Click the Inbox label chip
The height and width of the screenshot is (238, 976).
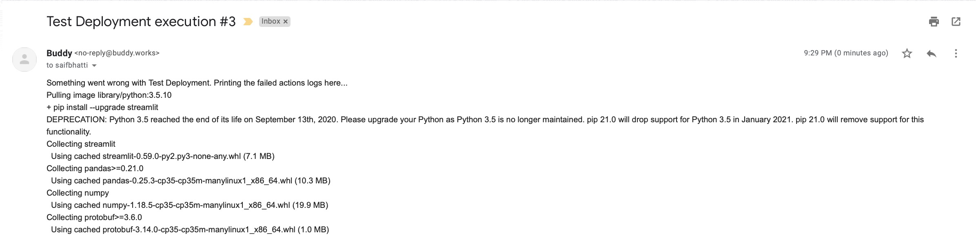[x=271, y=22]
